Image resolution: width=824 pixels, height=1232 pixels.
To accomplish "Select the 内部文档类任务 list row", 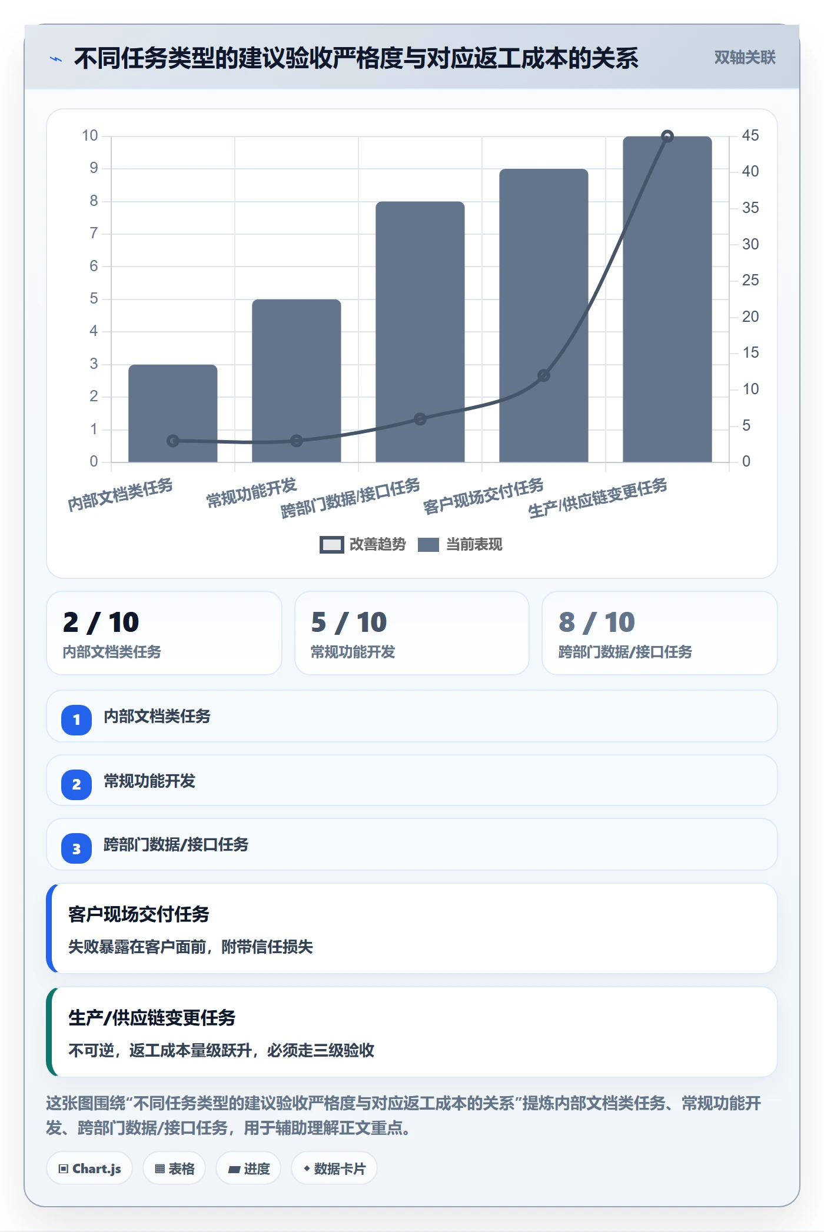I will (x=412, y=717).
